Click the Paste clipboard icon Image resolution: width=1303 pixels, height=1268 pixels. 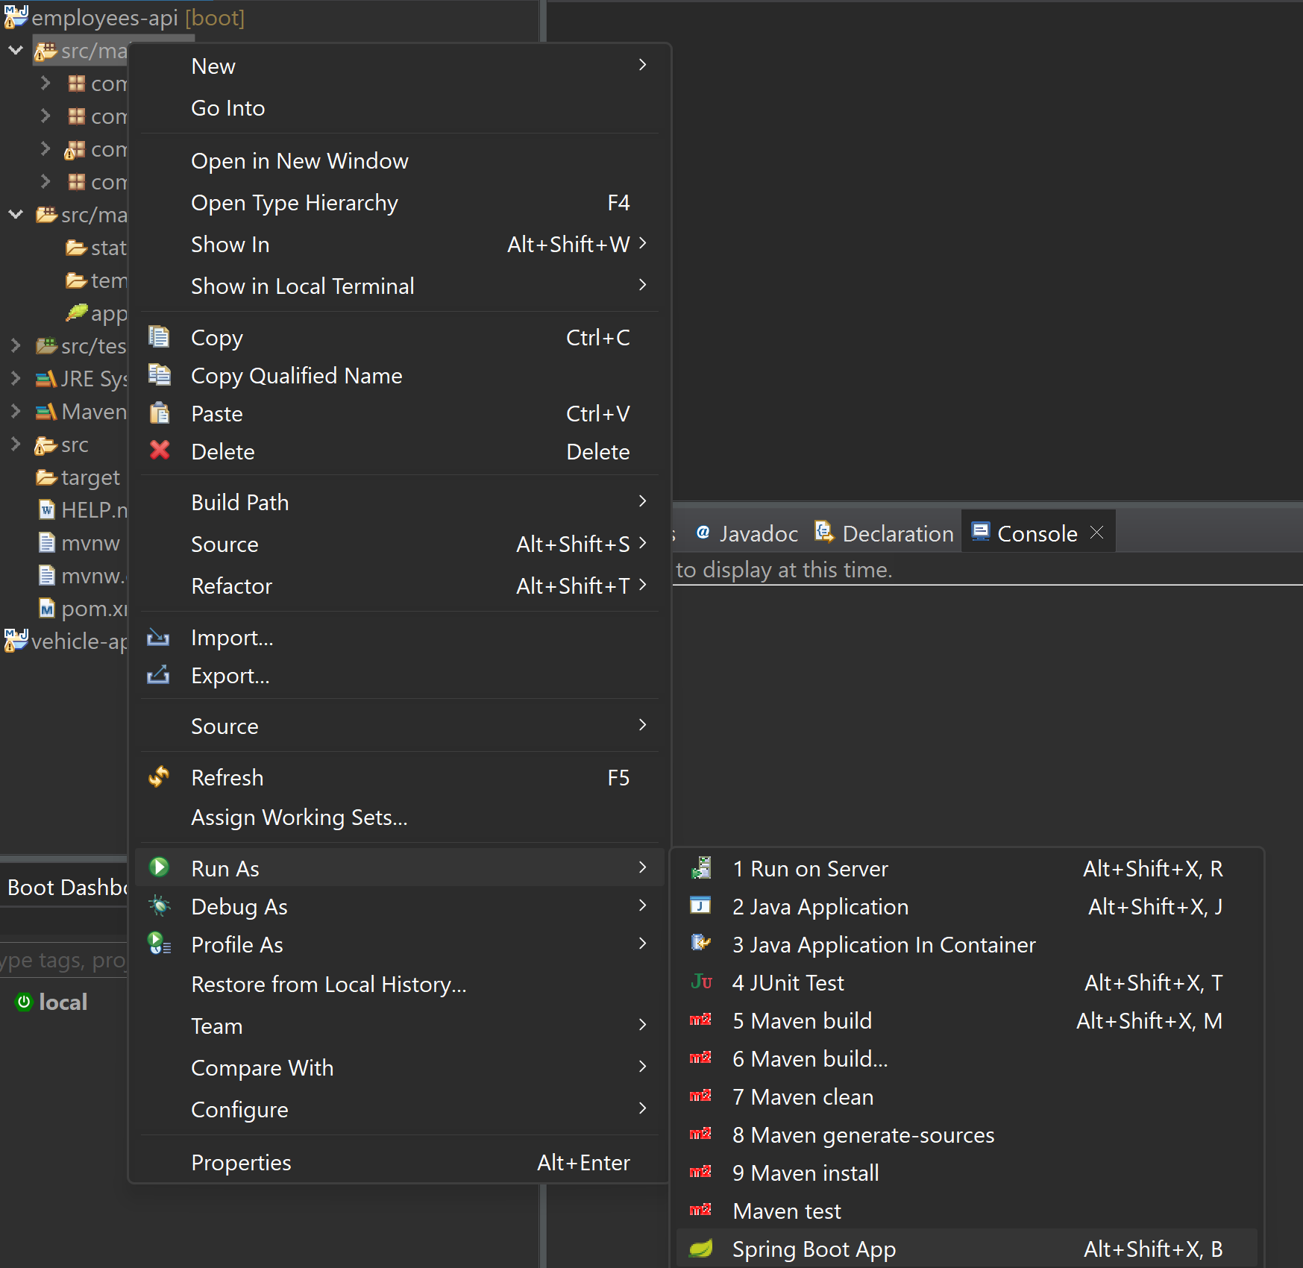click(159, 413)
